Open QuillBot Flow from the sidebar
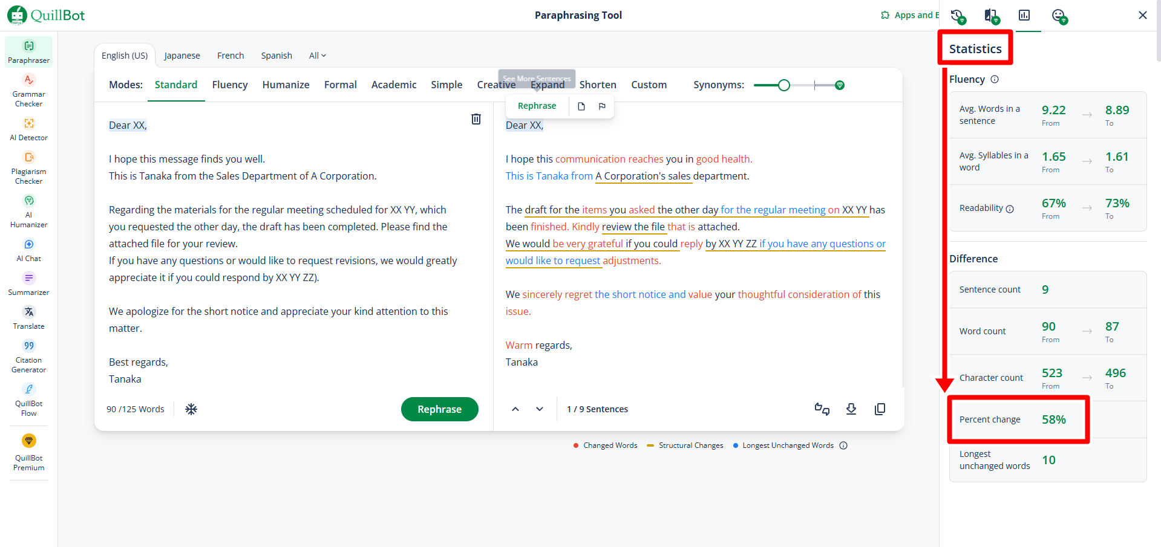 click(28, 400)
